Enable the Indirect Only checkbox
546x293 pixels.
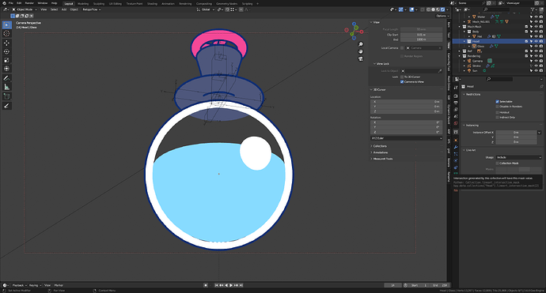tap(497, 117)
